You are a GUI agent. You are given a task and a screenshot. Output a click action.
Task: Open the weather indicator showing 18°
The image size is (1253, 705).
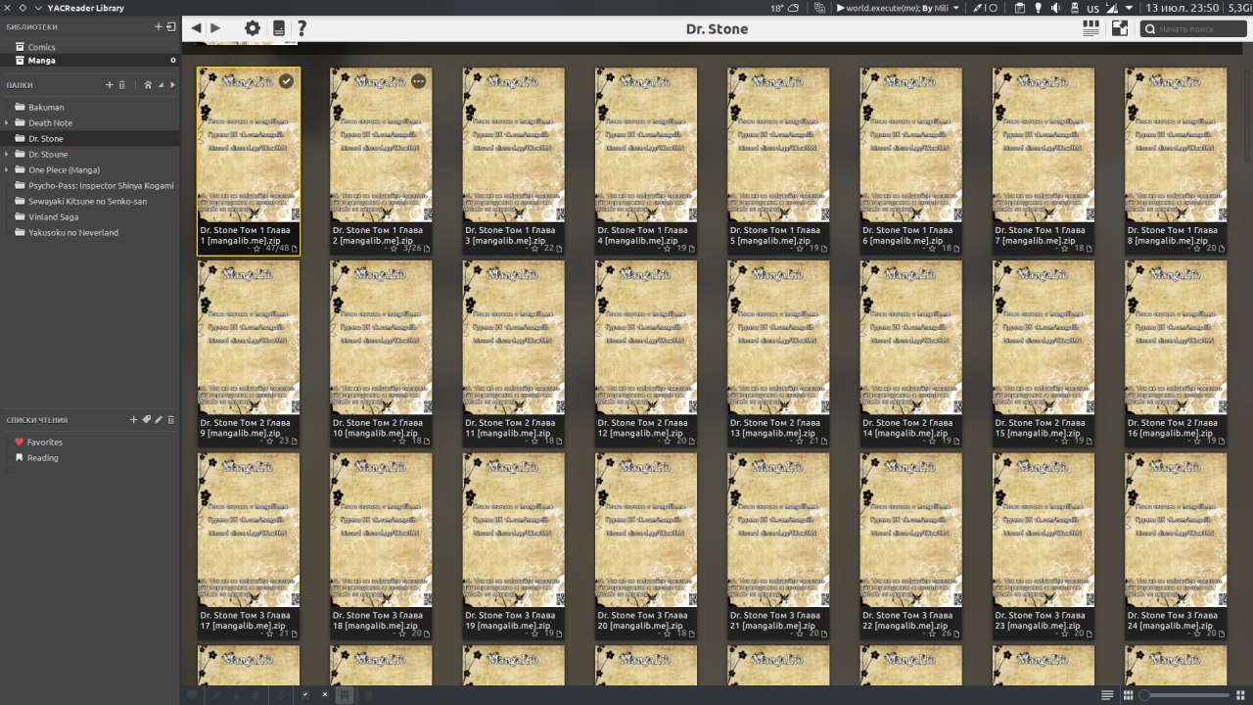click(x=785, y=8)
